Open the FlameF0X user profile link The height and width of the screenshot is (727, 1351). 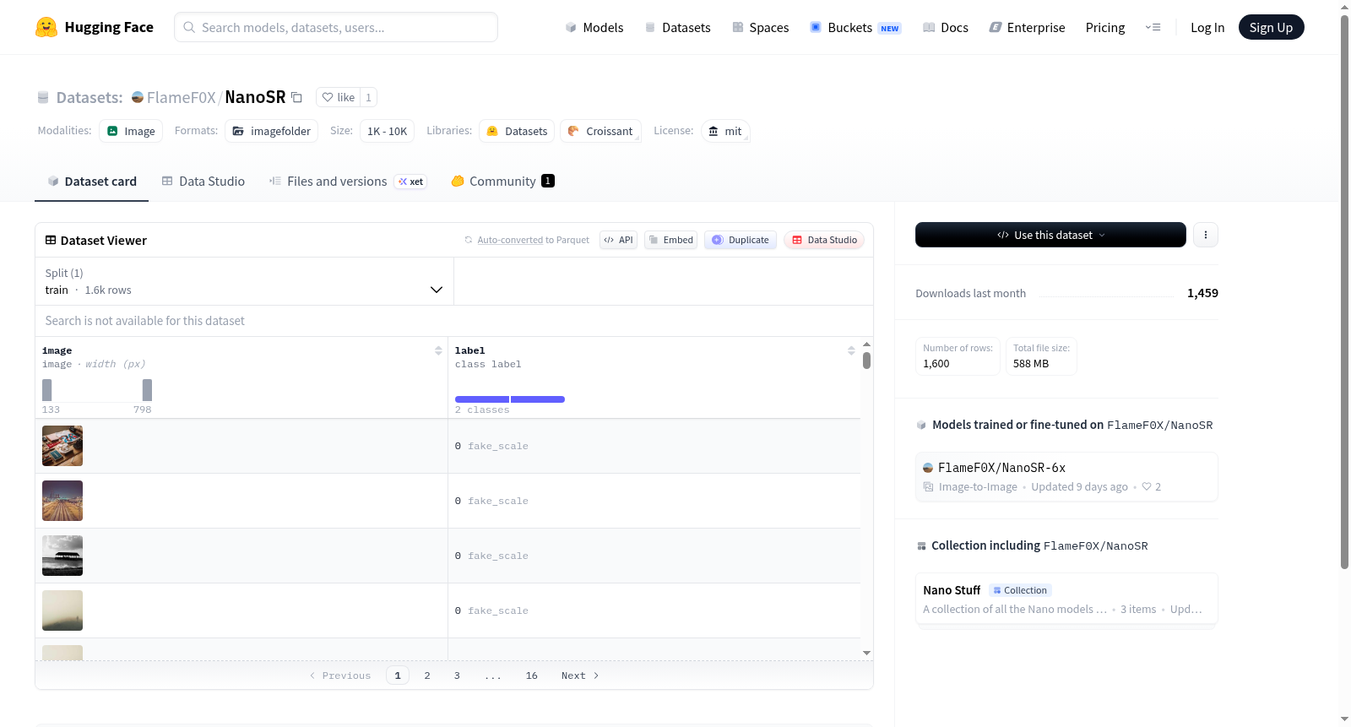[x=181, y=97]
